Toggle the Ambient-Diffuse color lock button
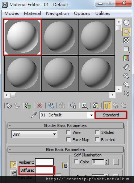This screenshot has height=183, width=134. tap(13, 165)
